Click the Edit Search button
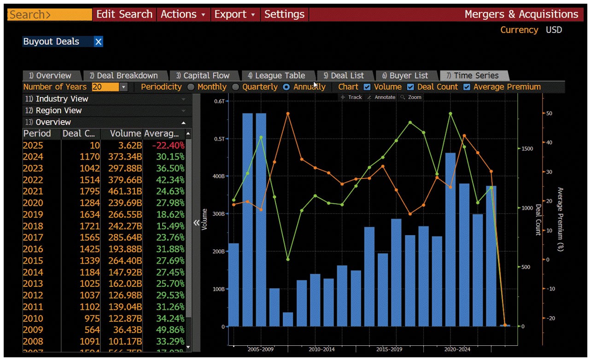Screen dimensions: 591x361 (x=124, y=14)
